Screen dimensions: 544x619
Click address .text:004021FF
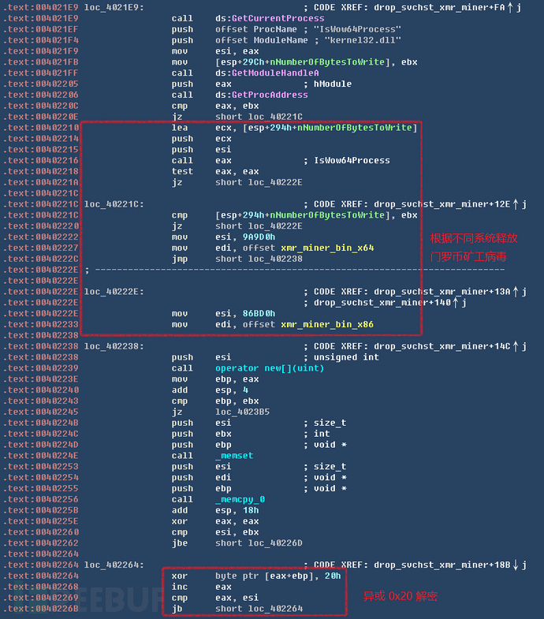[x=41, y=73]
